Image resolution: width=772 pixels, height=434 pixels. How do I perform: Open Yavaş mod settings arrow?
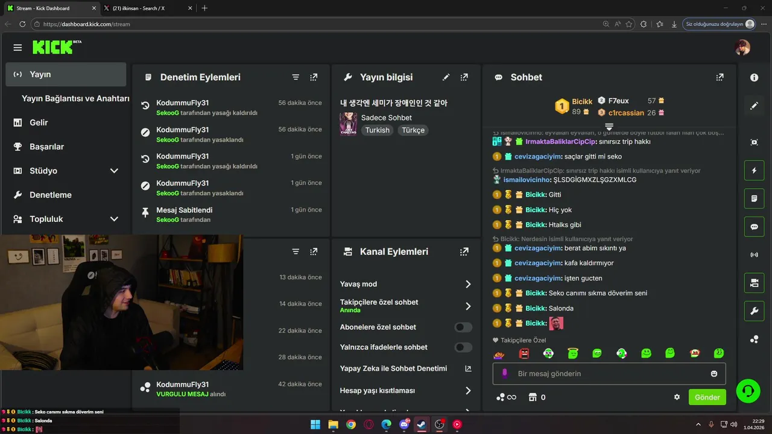tap(468, 284)
